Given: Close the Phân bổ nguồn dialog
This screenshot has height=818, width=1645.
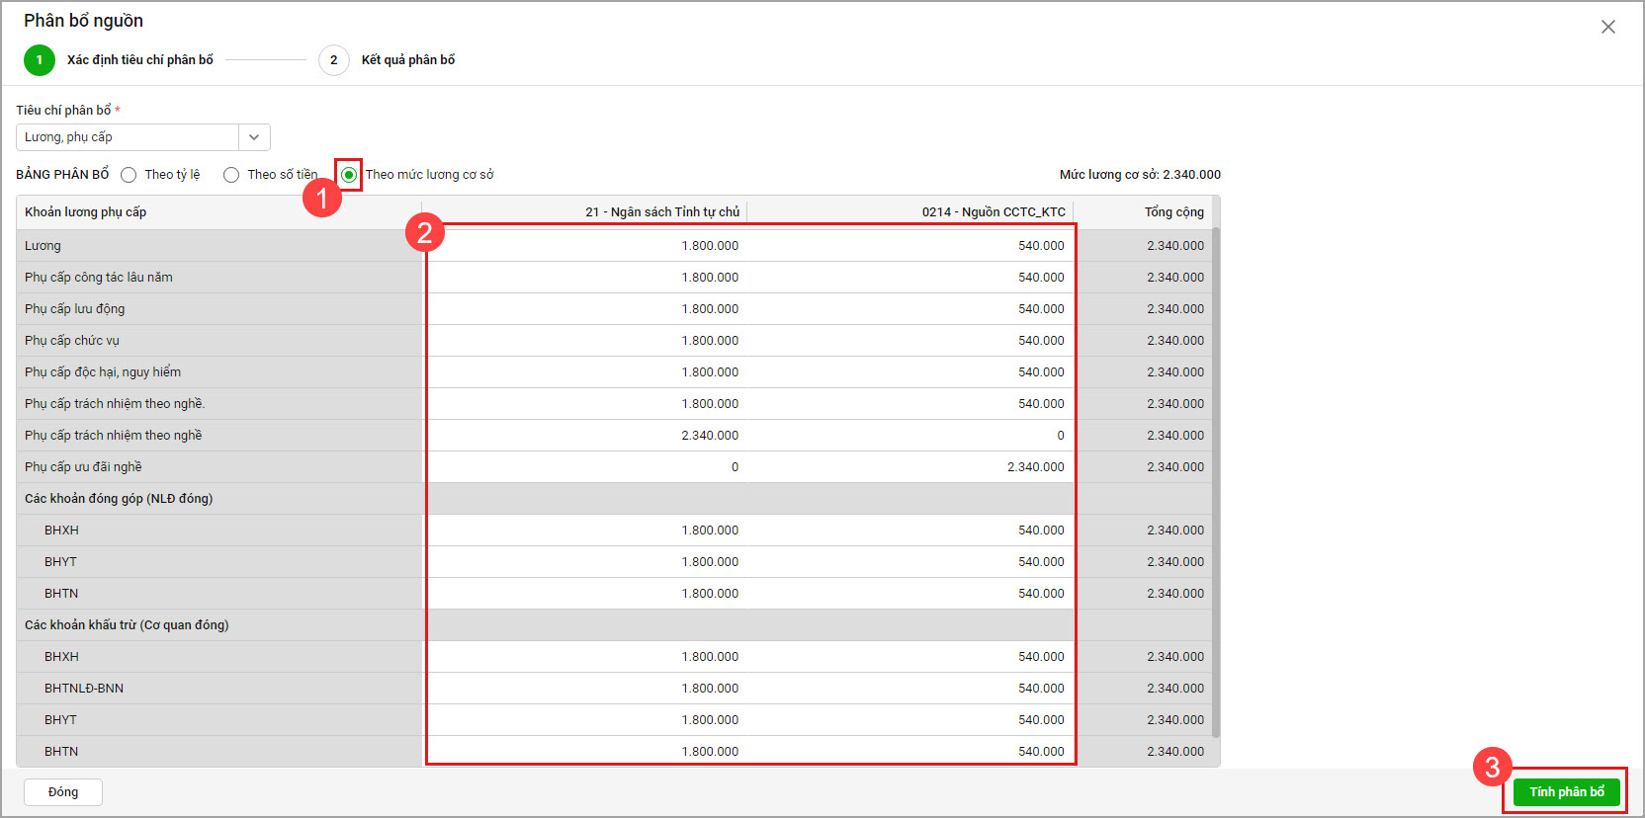Looking at the screenshot, I should tap(1607, 27).
